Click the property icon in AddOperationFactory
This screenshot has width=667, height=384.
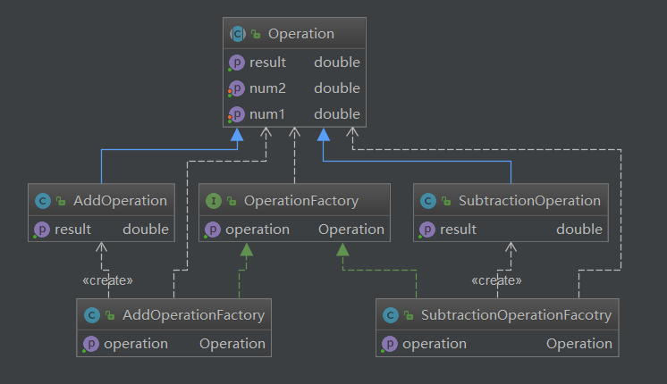[91, 344]
